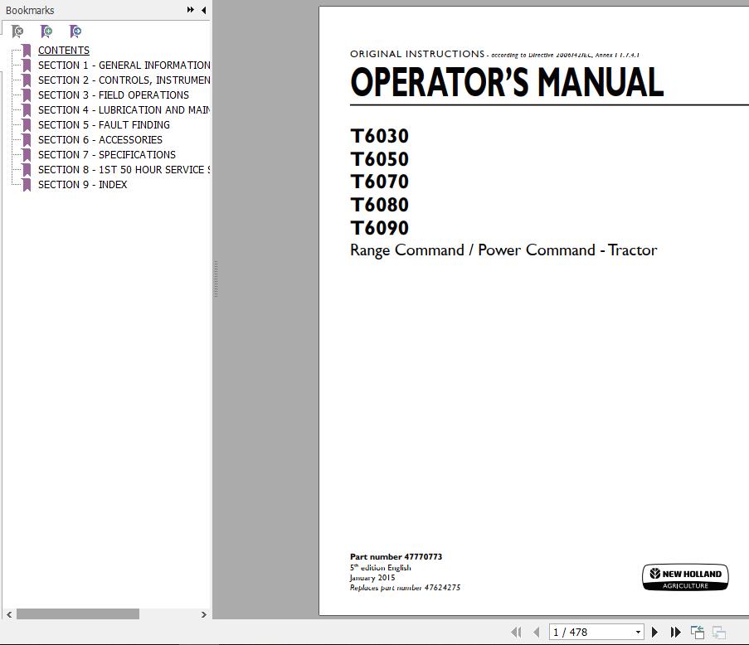The width and height of the screenshot is (749, 645).
Task: Click bookmark icon beside SECTION 3
Action: (27, 95)
